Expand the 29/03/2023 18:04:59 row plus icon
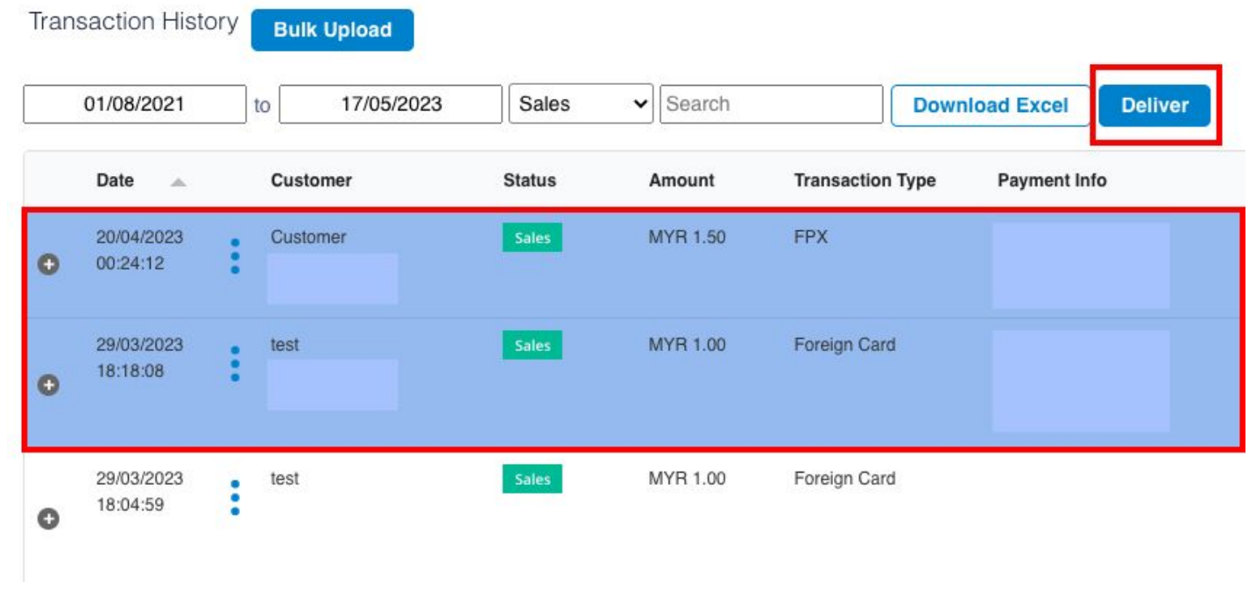The image size is (1256, 589). (x=48, y=519)
